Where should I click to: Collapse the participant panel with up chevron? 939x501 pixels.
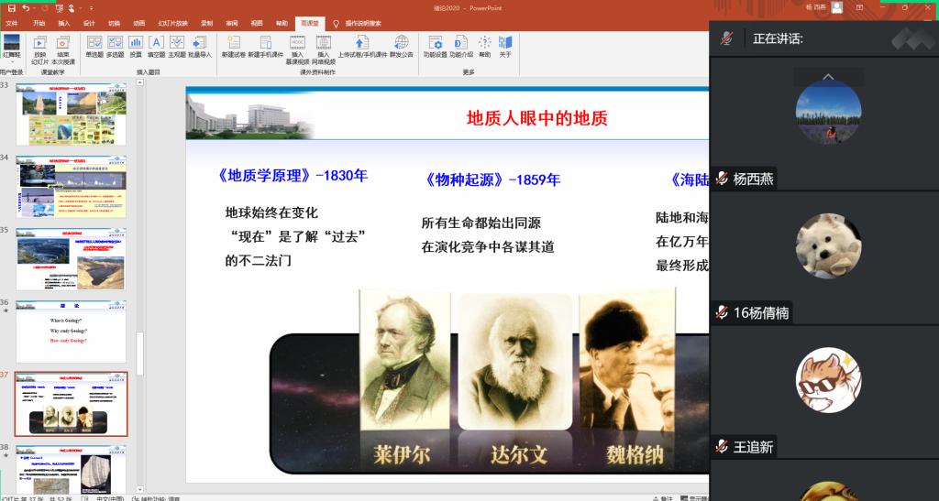(827, 78)
